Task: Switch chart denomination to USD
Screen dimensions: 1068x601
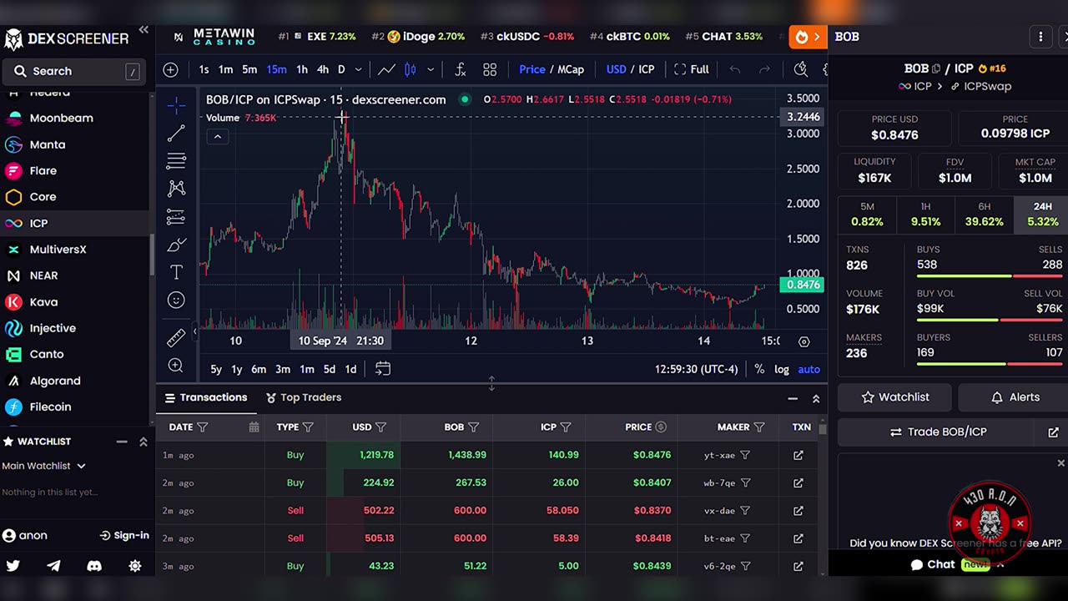Action: click(616, 69)
